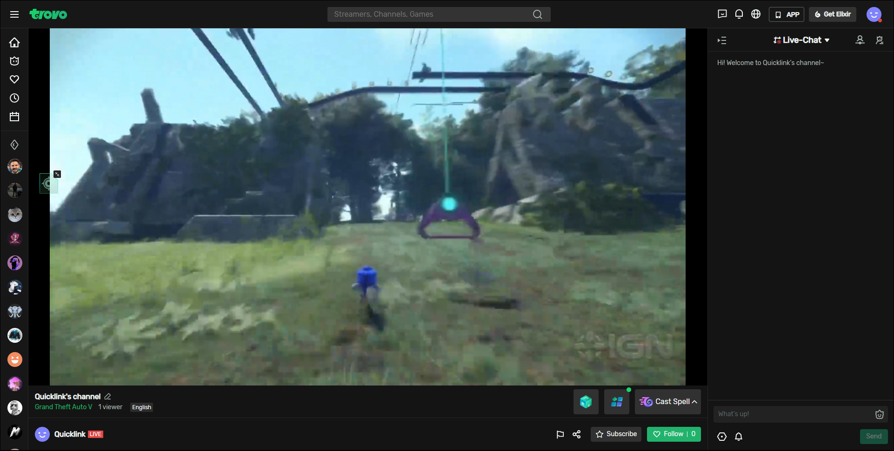
Task: Go to Trovo home via logo
Action: [x=48, y=14]
